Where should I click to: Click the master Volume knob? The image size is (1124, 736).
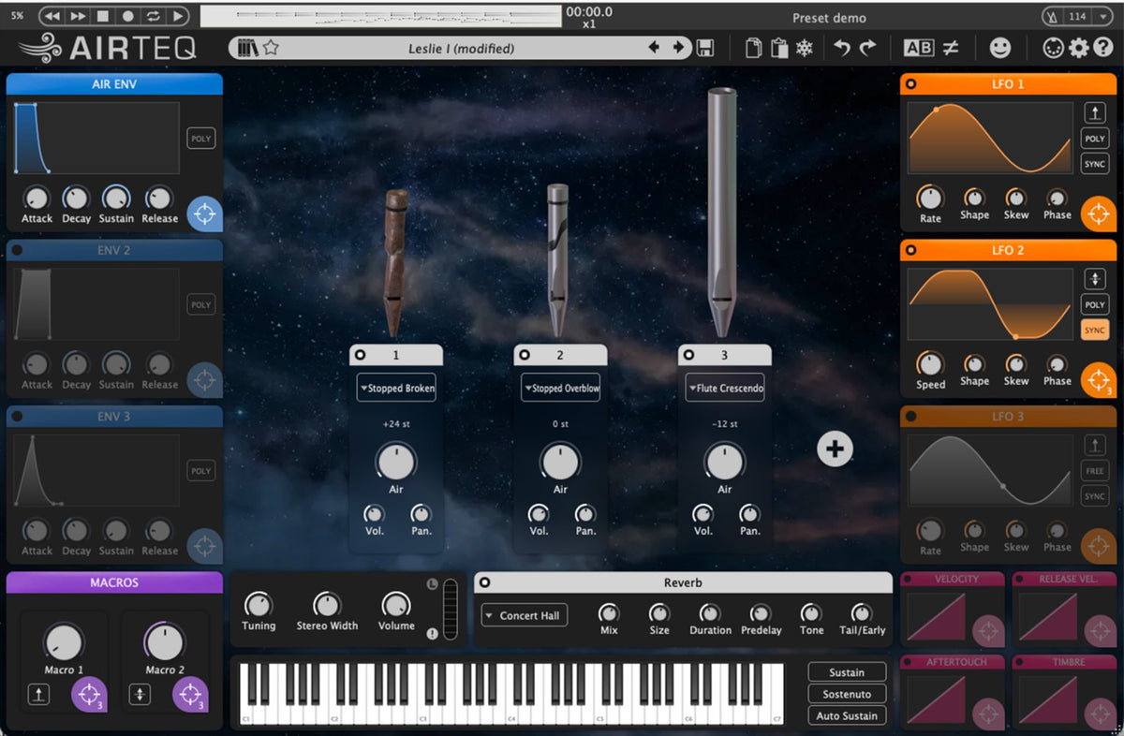coord(396,604)
